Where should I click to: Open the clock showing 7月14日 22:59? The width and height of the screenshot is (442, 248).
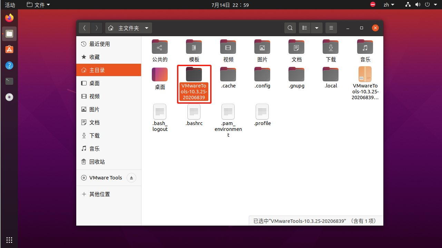pyautogui.click(x=230, y=5)
